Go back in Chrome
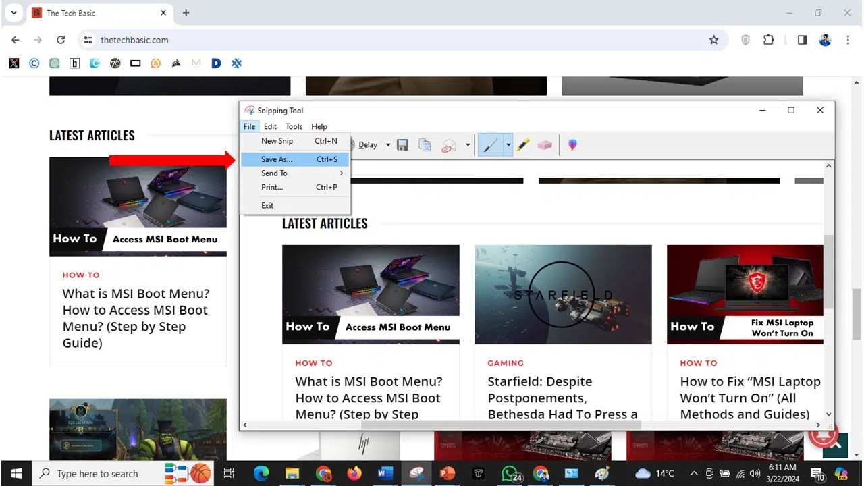The width and height of the screenshot is (864, 486). (x=16, y=40)
